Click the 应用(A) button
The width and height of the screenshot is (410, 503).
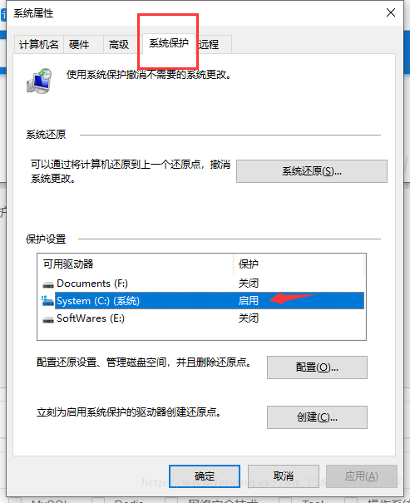[x=362, y=476]
